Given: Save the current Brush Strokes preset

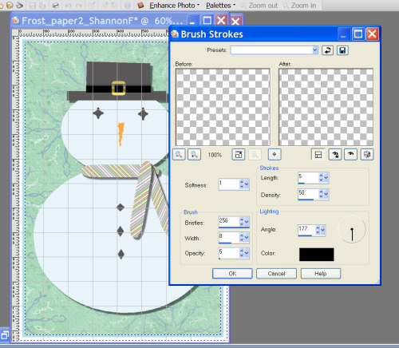Looking at the screenshot, I should click(x=342, y=50).
